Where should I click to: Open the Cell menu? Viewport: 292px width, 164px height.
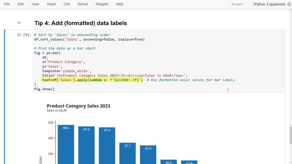(67, 4)
